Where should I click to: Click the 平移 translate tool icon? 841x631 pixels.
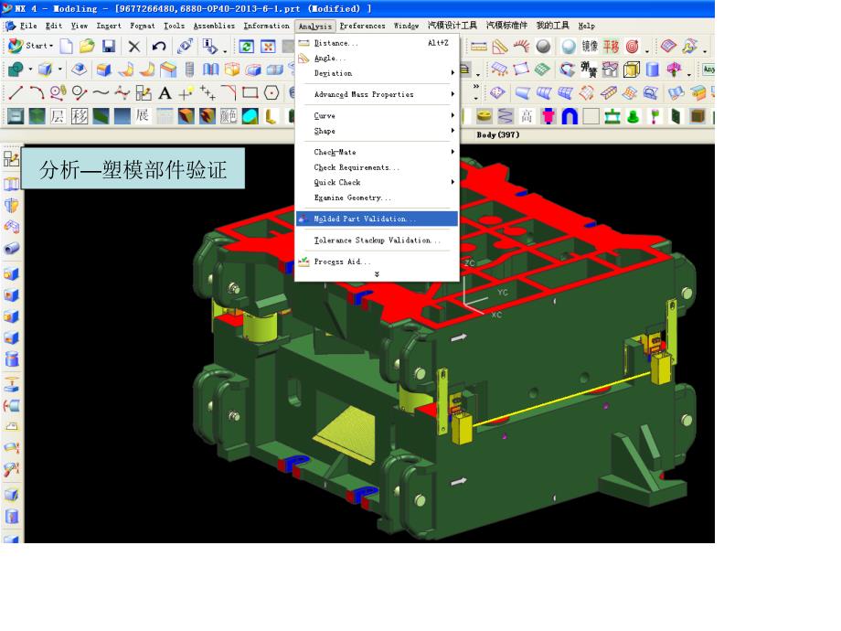click(x=611, y=46)
